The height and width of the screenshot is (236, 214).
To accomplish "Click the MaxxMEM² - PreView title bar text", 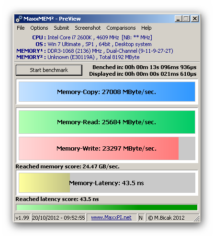I will point(52,19).
